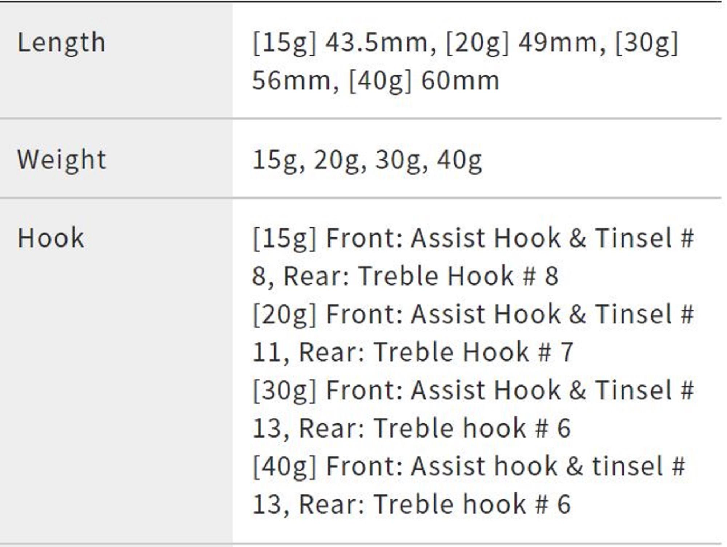The image size is (727, 547).
Task: Click the Length row label
Action: [x=61, y=43]
